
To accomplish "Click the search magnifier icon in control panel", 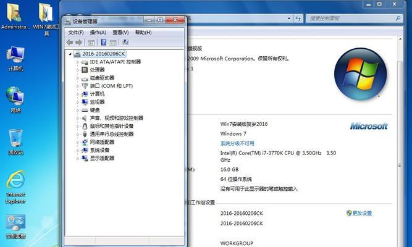I will tap(398, 19).
